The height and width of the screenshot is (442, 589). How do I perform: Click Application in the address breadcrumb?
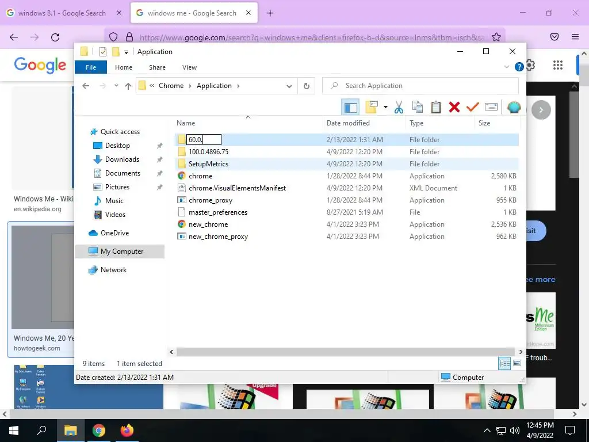pyautogui.click(x=214, y=86)
